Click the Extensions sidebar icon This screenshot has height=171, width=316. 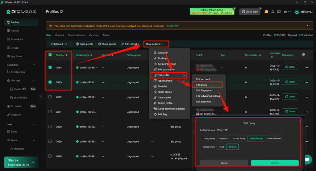8,40
